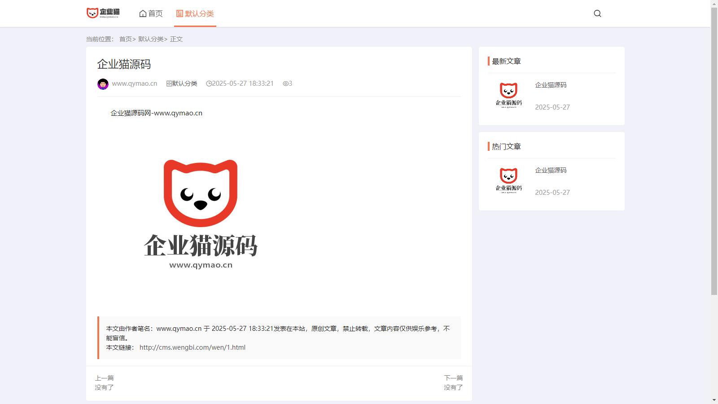Screen dimensions: 718x404
Task: Click the category icon before 默认分类 in meta
Action: coord(169,83)
